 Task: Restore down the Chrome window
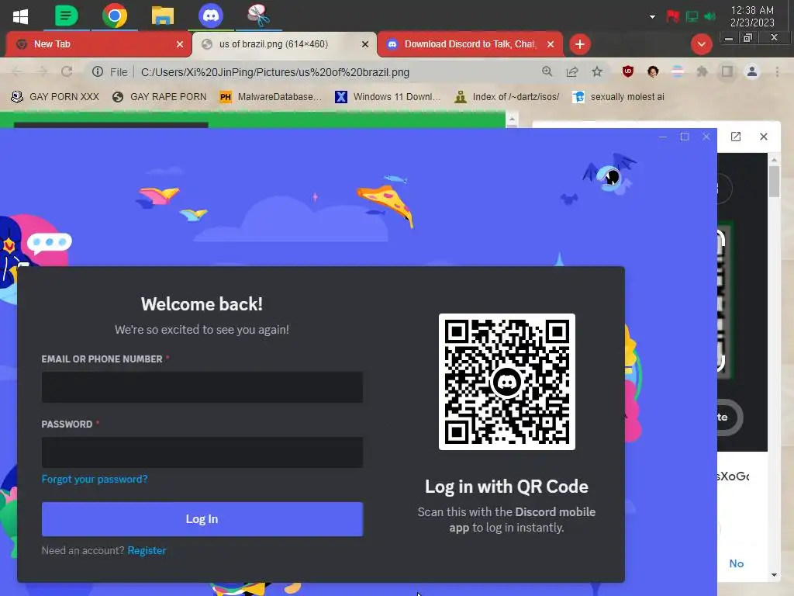[x=747, y=37]
